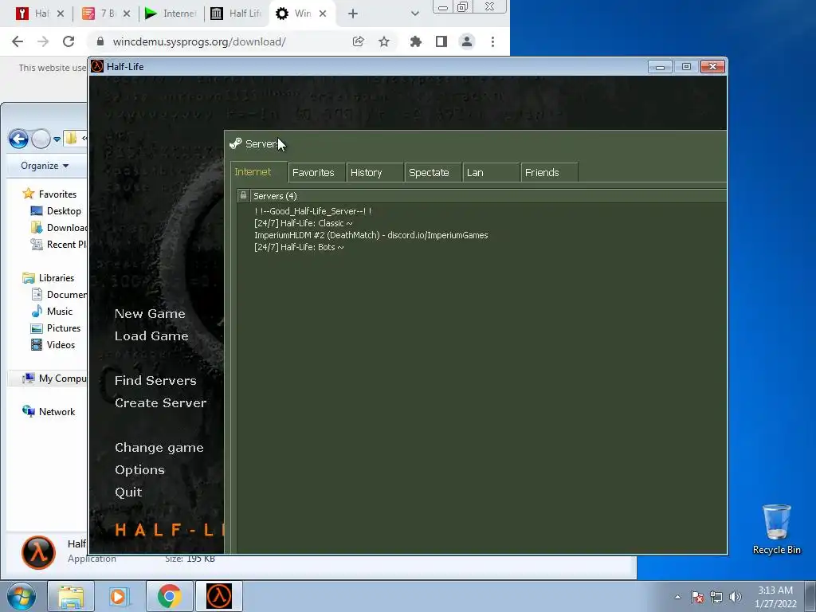Open Documents library in Explorer
Screen dimensions: 816x612
59,295
